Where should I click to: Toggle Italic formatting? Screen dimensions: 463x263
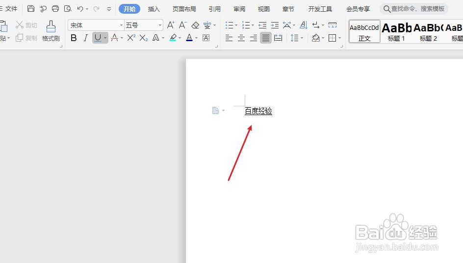point(86,38)
